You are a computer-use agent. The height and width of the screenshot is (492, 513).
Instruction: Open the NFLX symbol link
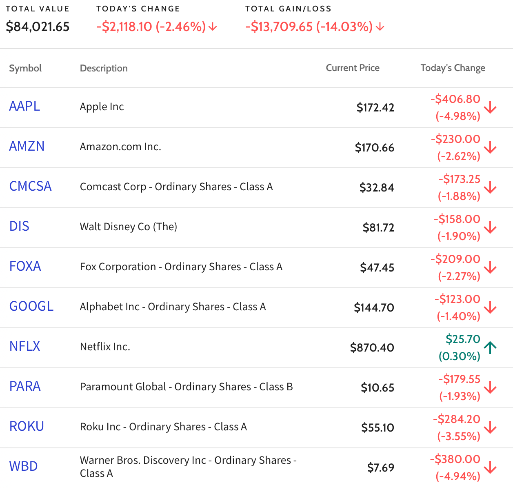click(25, 346)
